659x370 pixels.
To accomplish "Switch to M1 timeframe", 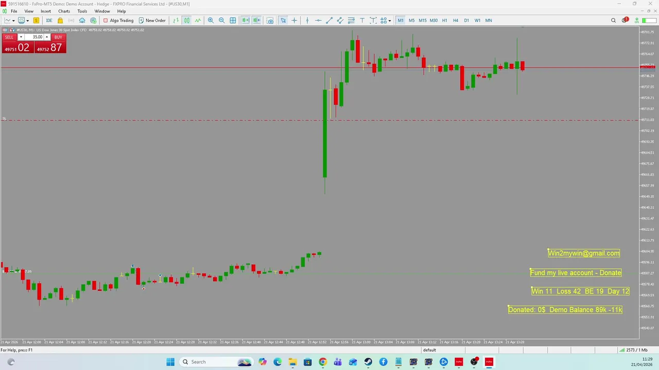I will [x=401, y=21].
